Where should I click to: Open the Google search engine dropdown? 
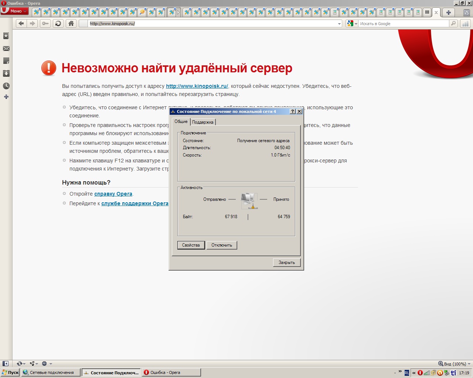click(x=352, y=24)
